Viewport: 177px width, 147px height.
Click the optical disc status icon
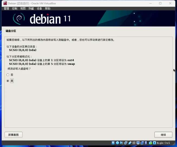(117, 143)
